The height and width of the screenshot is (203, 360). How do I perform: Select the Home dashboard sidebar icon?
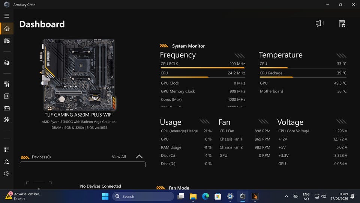click(7, 29)
